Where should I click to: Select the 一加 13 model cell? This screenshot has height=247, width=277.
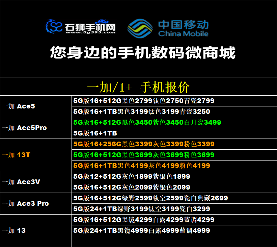tap(36, 230)
